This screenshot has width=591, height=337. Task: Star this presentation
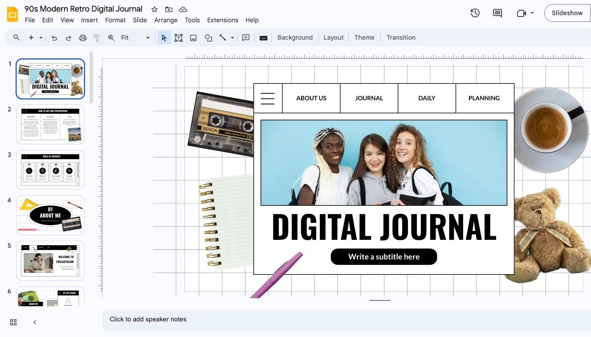(x=154, y=9)
